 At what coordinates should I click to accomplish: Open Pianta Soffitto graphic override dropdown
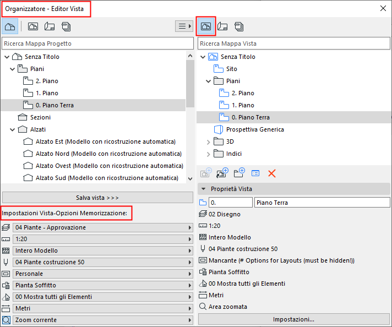pos(103,285)
